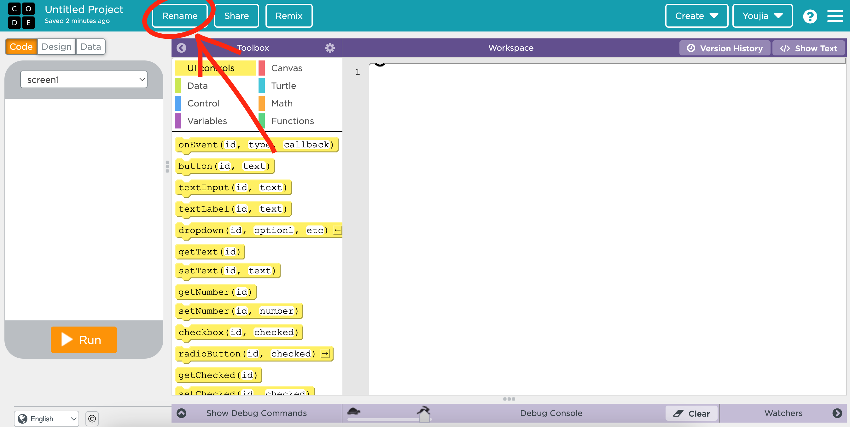Open the Canvas block category
This screenshot has height=427, width=850.
[x=286, y=68]
